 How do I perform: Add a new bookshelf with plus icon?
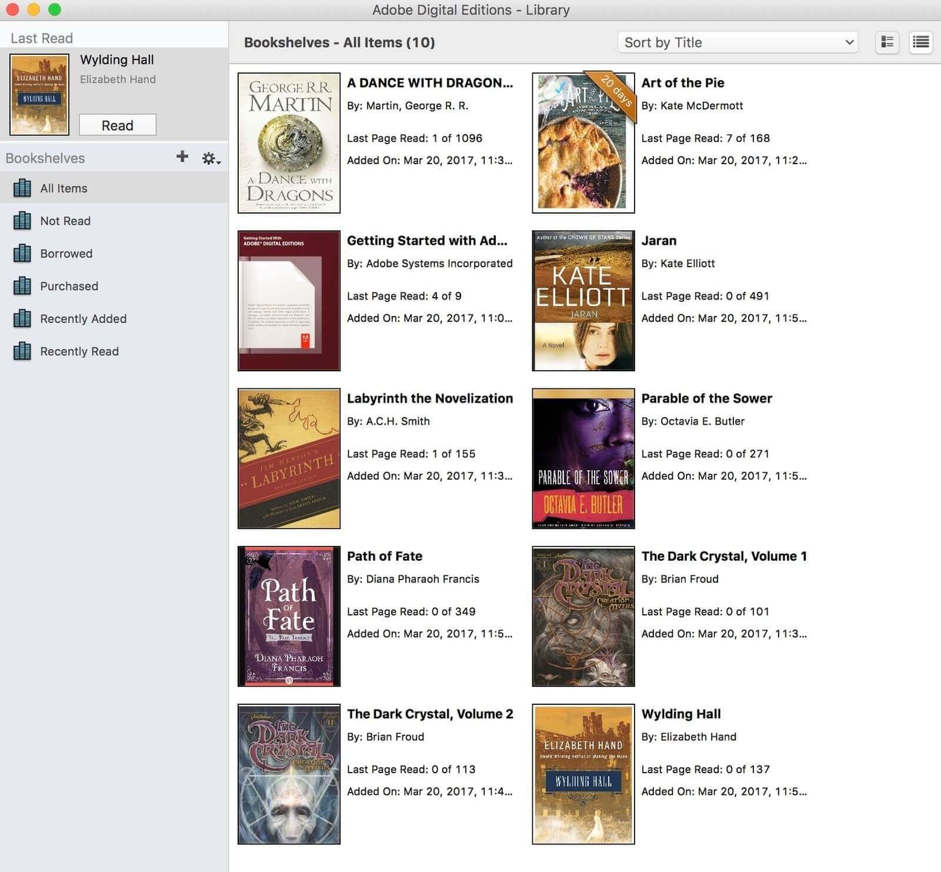[x=182, y=157]
